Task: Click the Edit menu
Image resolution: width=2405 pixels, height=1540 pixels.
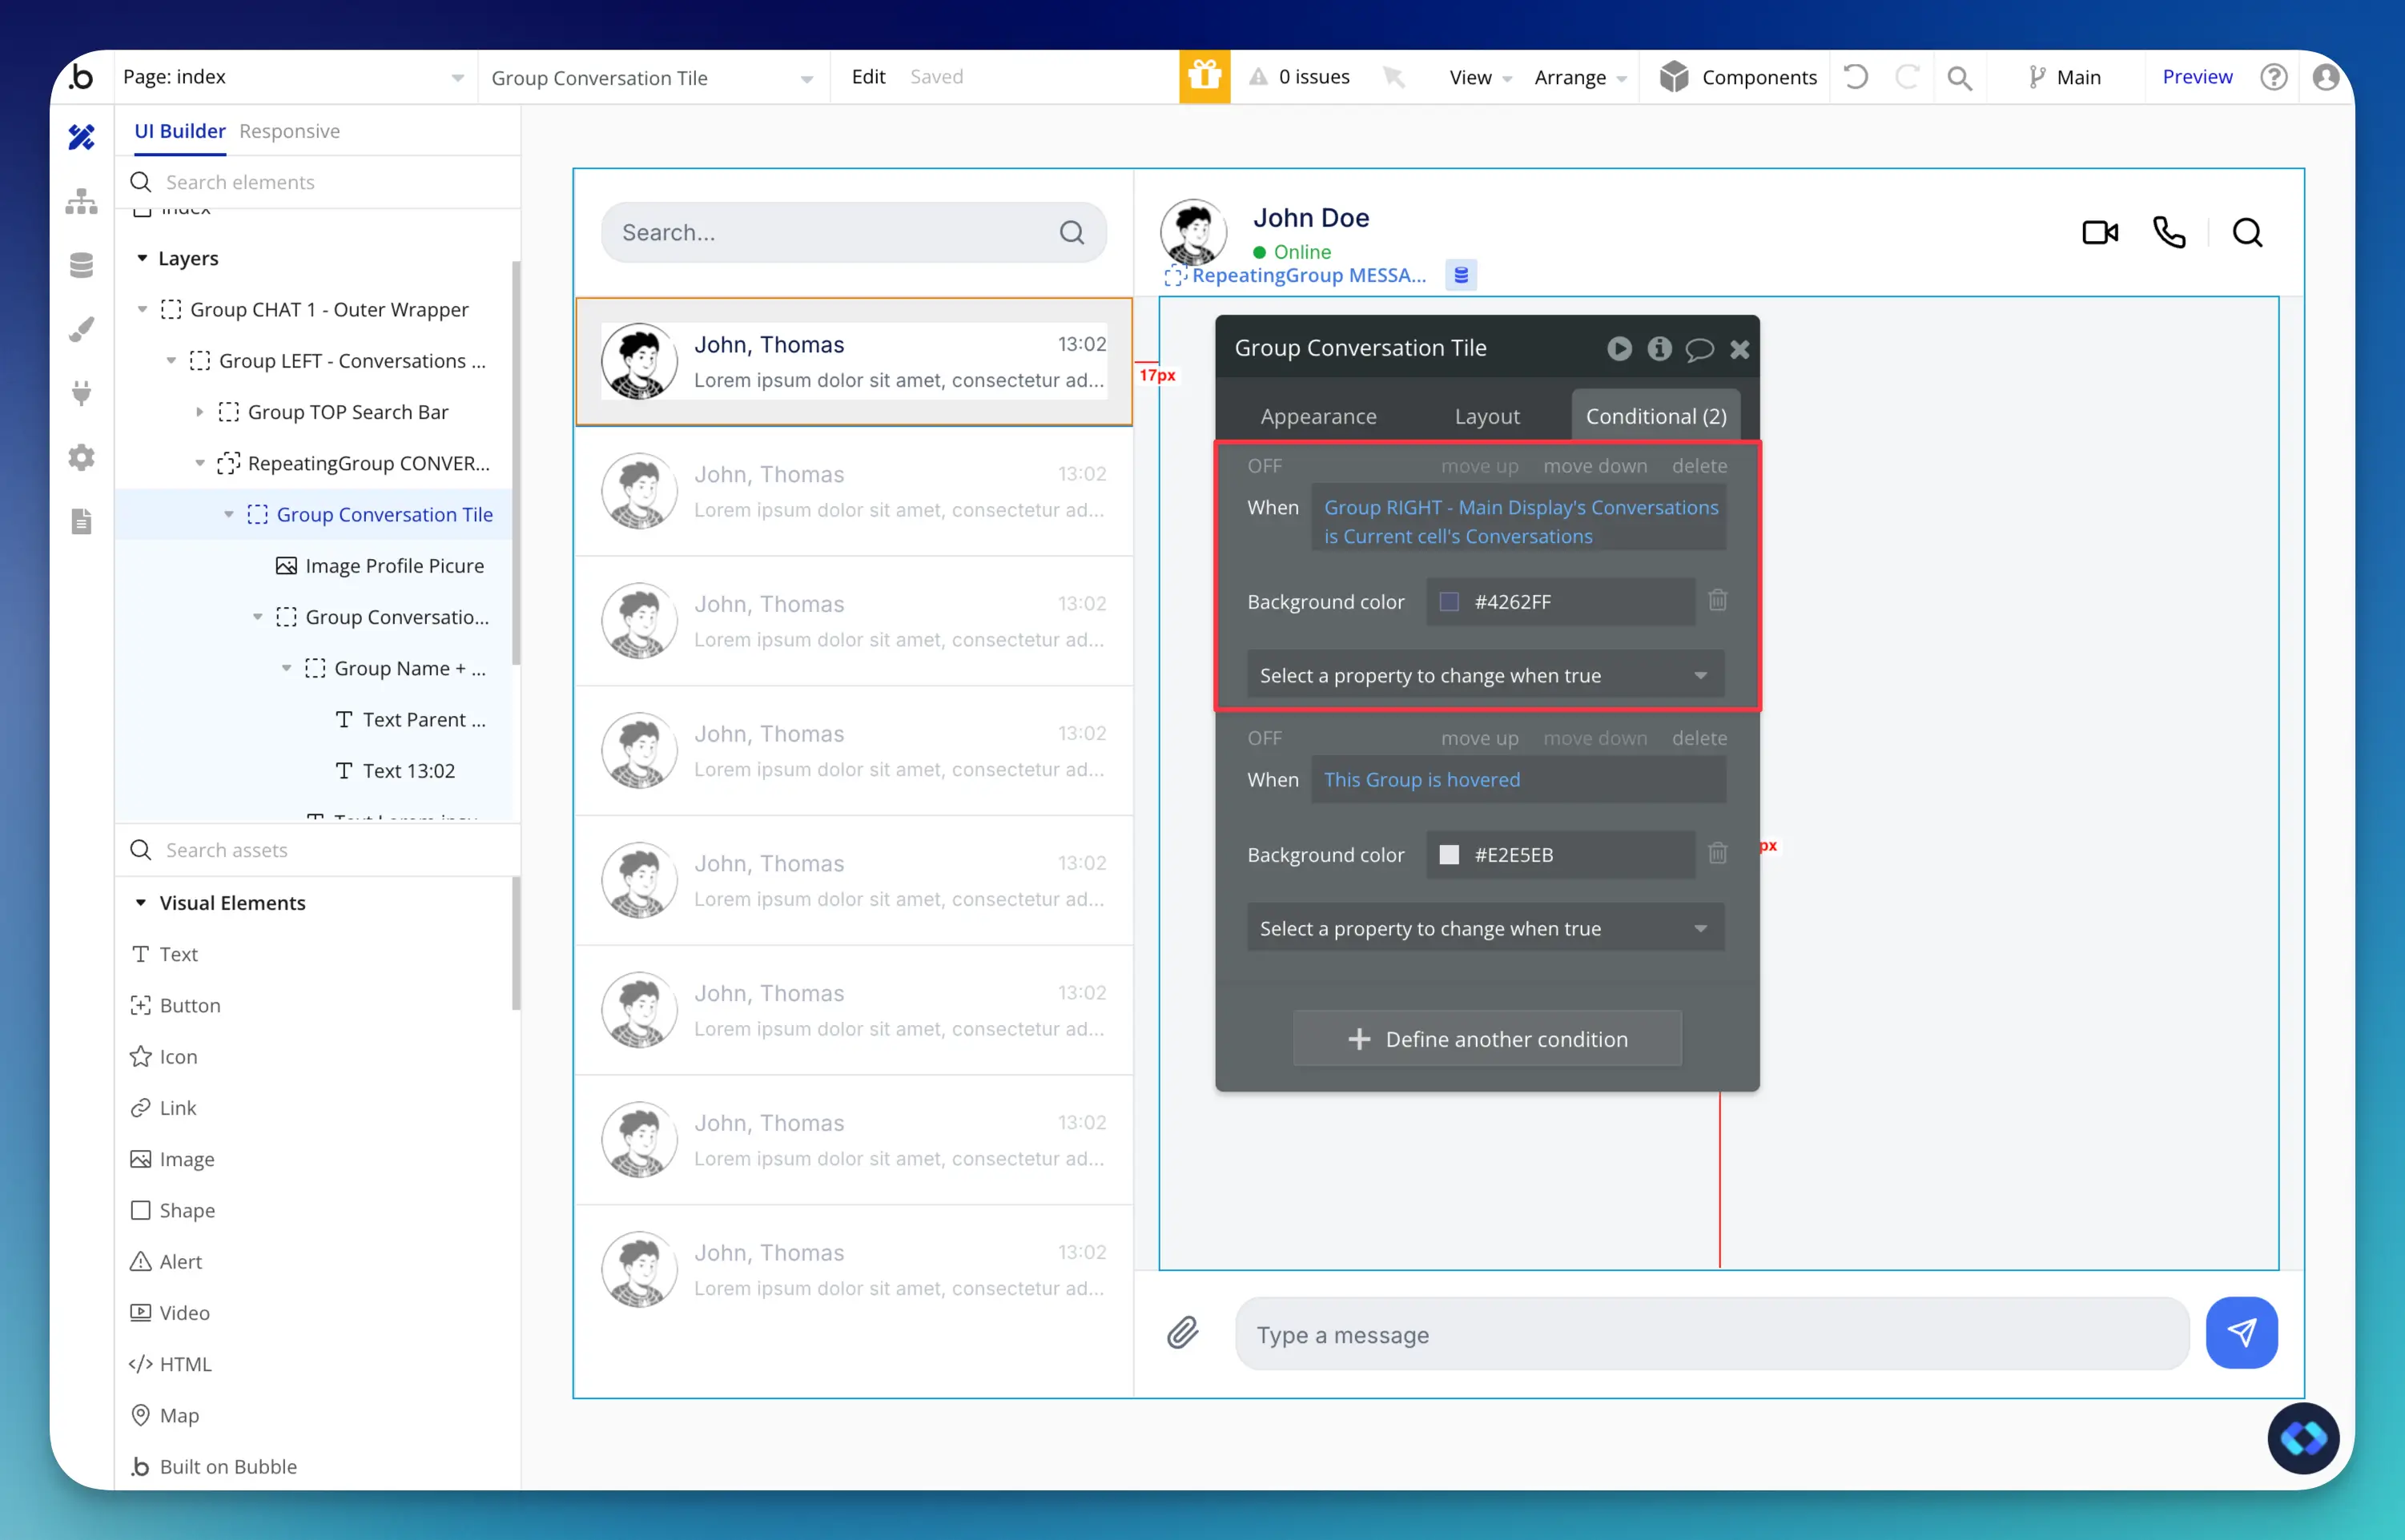Action: click(x=868, y=77)
